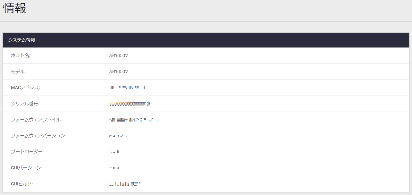Click the シリアル番号 label
The height and width of the screenshot is (195, 412).
pos(25,104)
